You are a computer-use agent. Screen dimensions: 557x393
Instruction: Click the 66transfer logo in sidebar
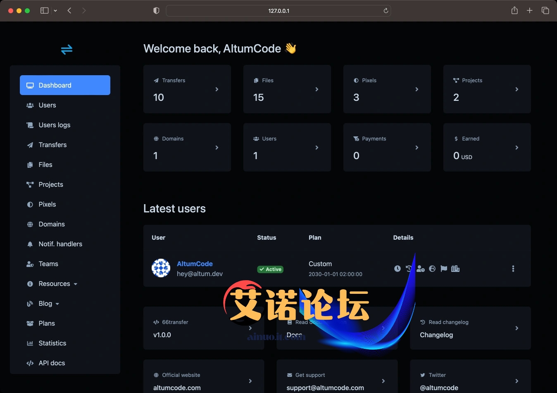pos(67,50)
